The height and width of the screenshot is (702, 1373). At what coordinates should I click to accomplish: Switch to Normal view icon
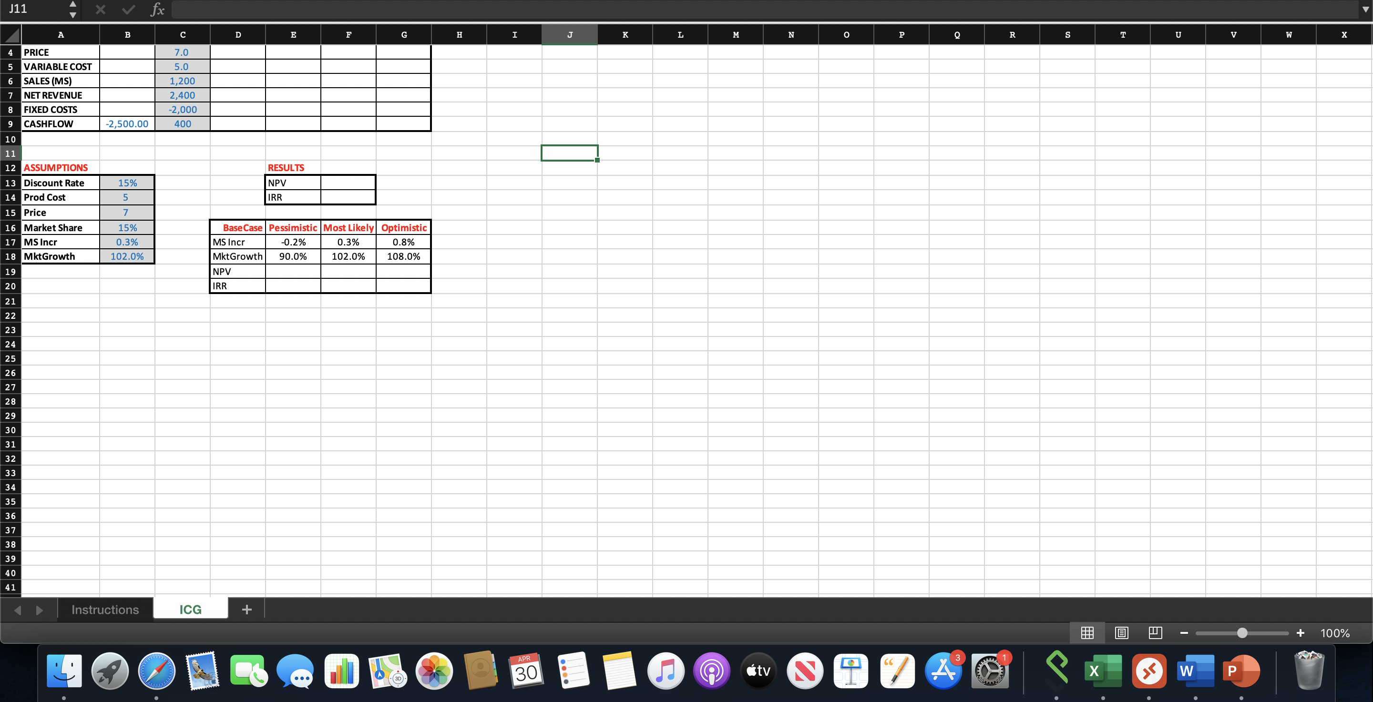click(1087, 633)
